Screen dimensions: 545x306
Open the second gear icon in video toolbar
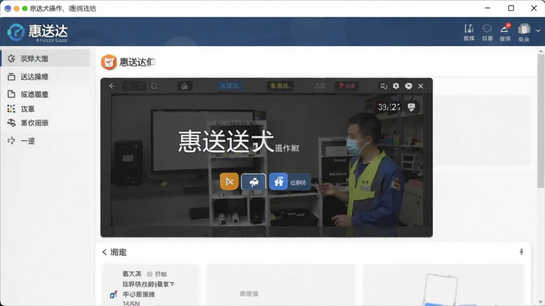408,86
